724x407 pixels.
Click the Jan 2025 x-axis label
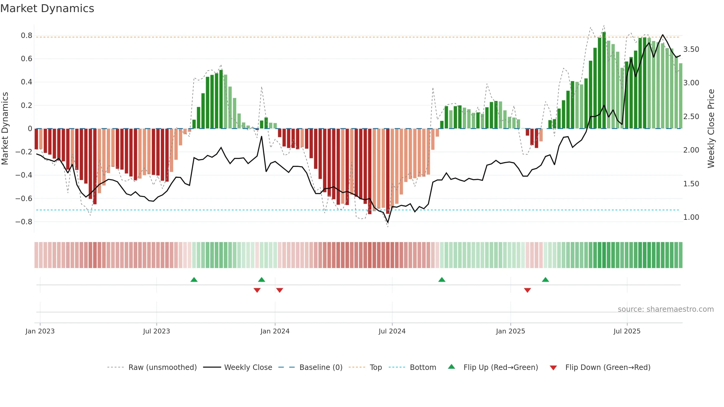[510, 331]
